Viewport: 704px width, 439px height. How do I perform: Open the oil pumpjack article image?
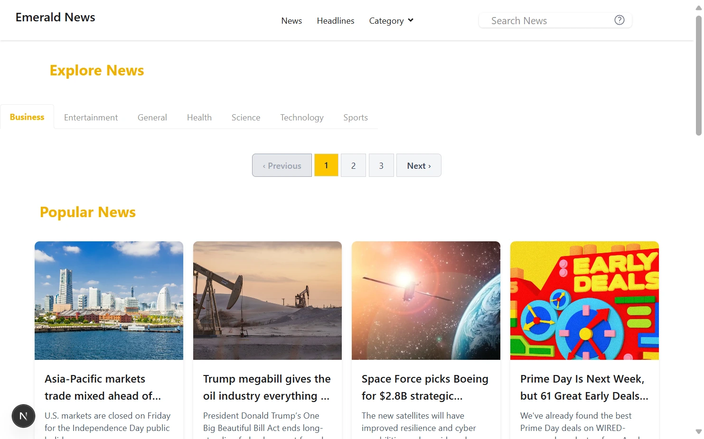click(267, 301)
